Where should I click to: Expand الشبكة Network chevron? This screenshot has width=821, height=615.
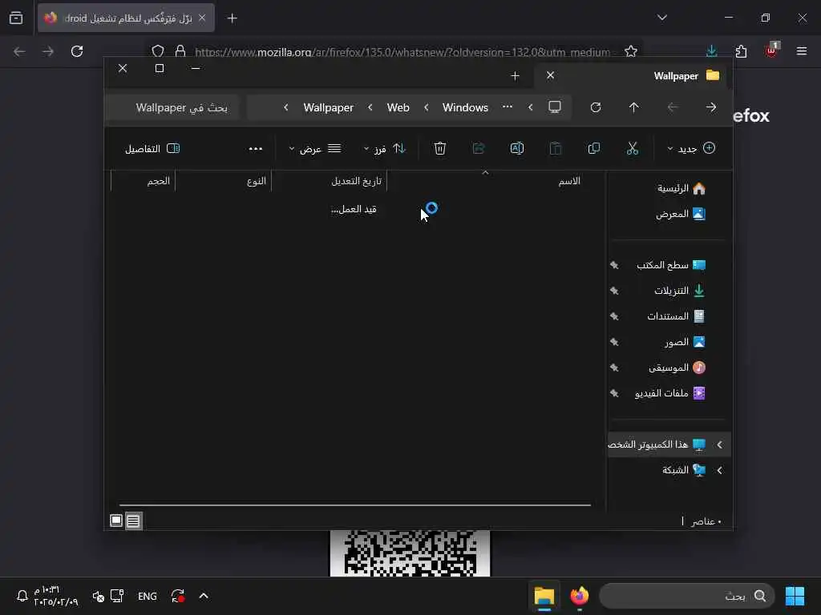[719, 470]
